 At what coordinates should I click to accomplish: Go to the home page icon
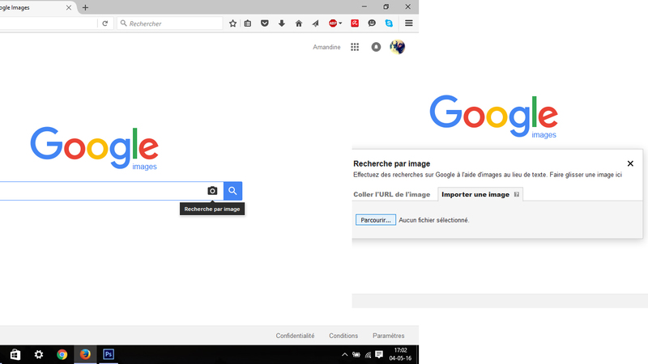[x=298, y=23]
